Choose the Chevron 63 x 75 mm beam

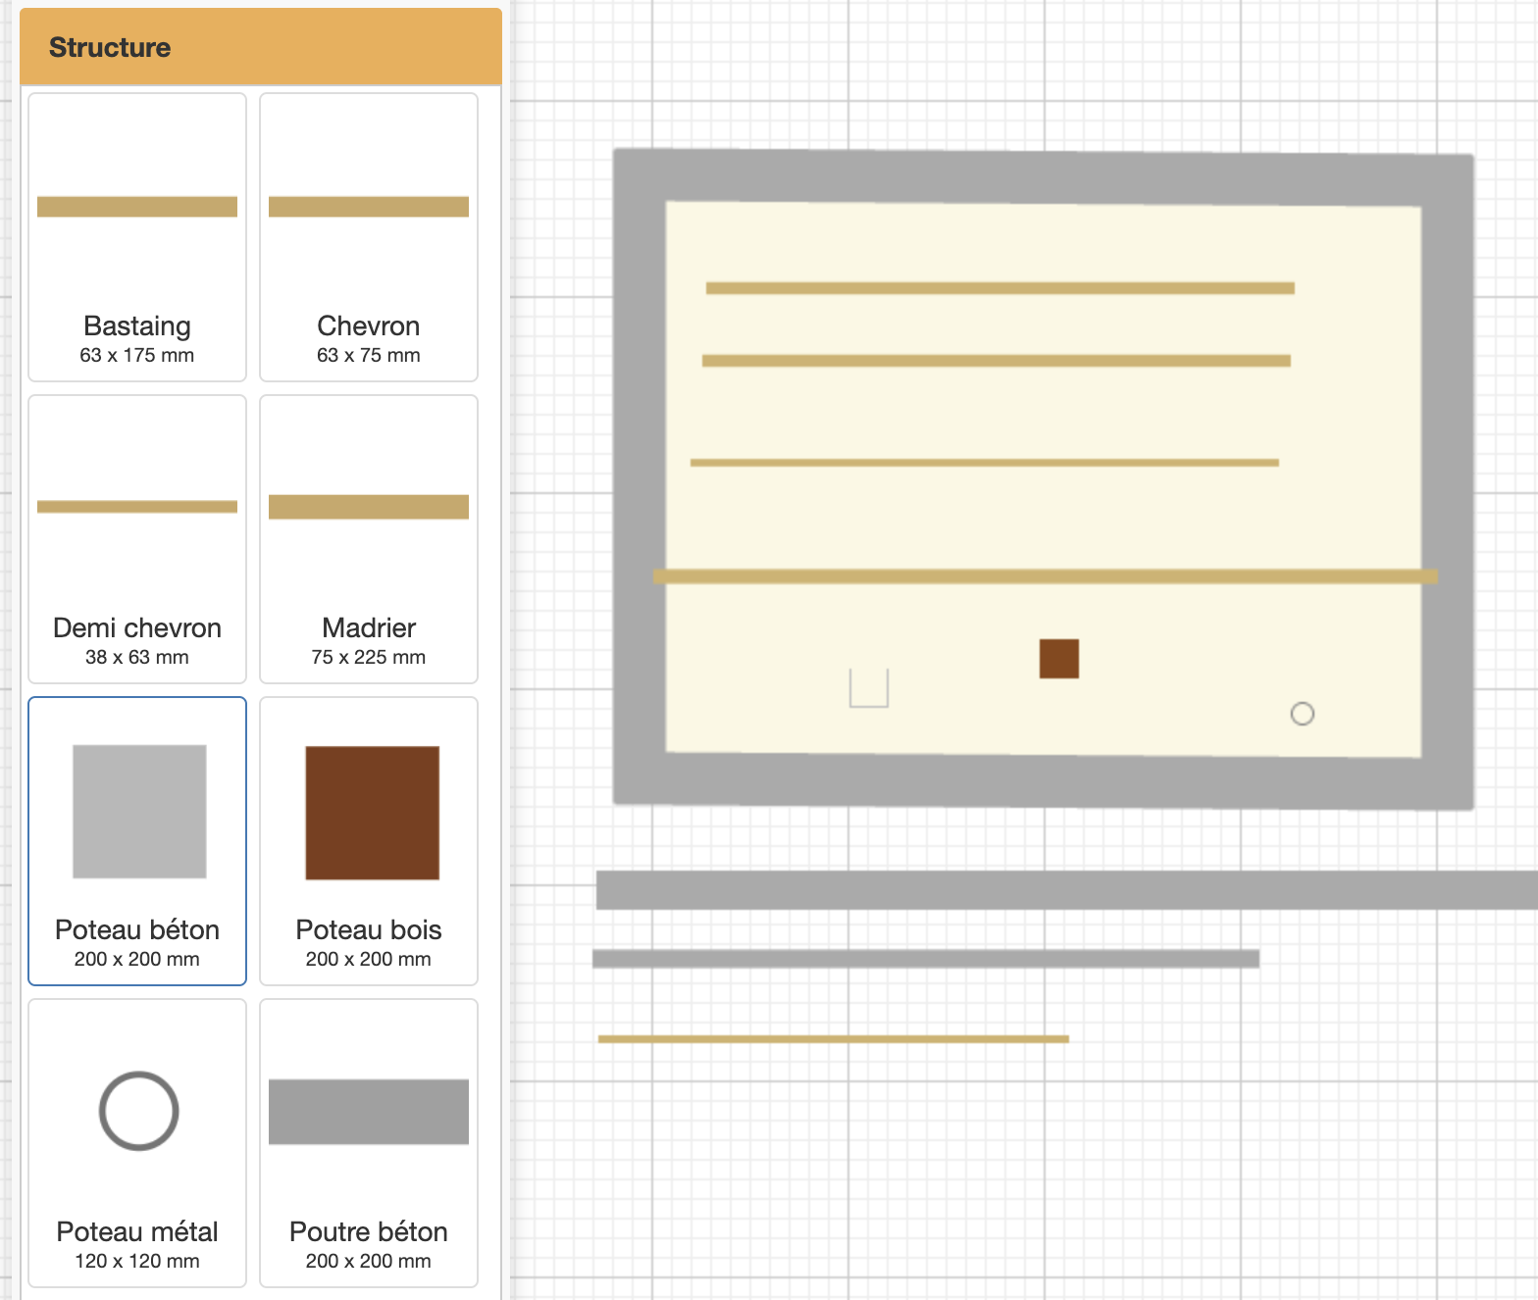(x=369, y=237)
